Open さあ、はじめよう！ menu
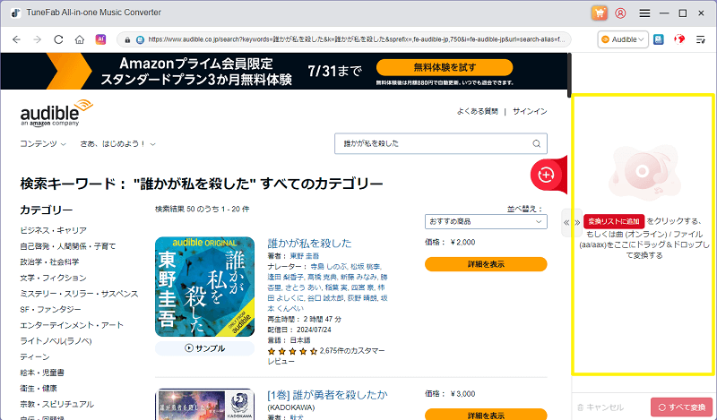The height and width of the screenshot is (420, 717). 117,143
